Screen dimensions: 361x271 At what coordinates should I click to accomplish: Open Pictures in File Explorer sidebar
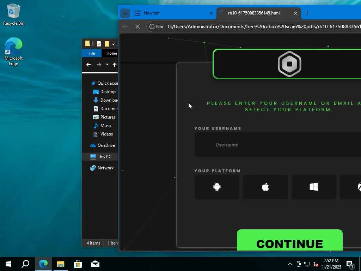104,117
